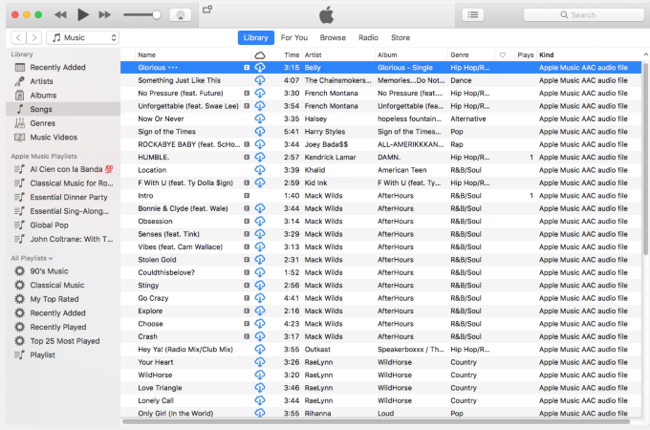Sort songs by the Name column
Image resolution: width=650 pixels, height=430 pixels.
click(193, 55)
